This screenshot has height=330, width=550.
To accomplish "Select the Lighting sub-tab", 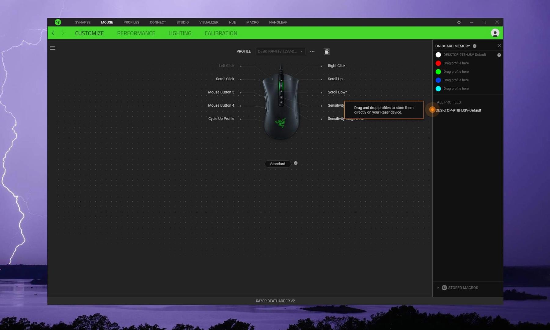I will click(180, 33).
